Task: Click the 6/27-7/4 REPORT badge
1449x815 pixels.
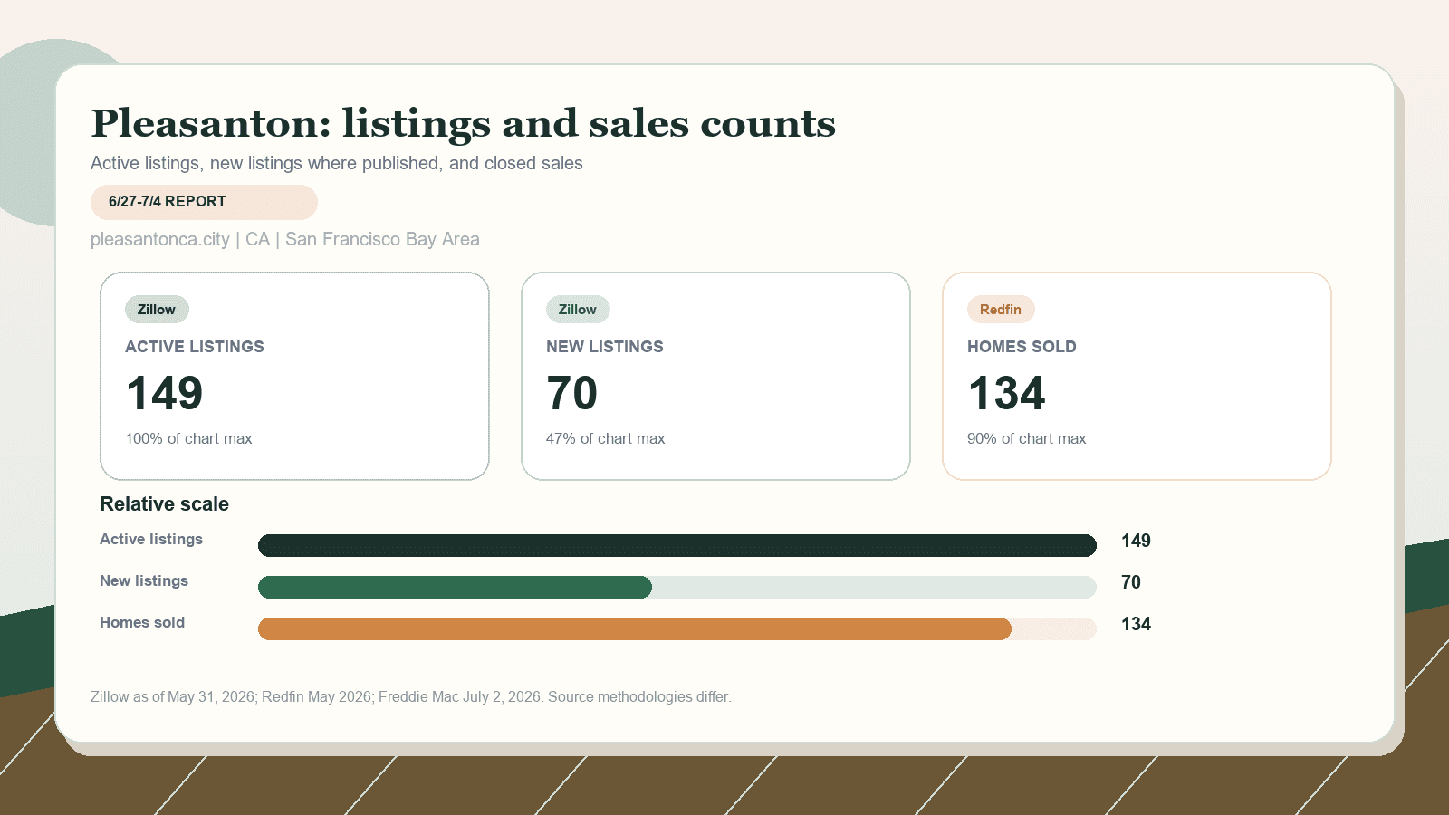Action: (x=204, y=202)
